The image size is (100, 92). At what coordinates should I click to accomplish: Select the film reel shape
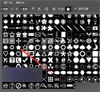pos(25,85)
